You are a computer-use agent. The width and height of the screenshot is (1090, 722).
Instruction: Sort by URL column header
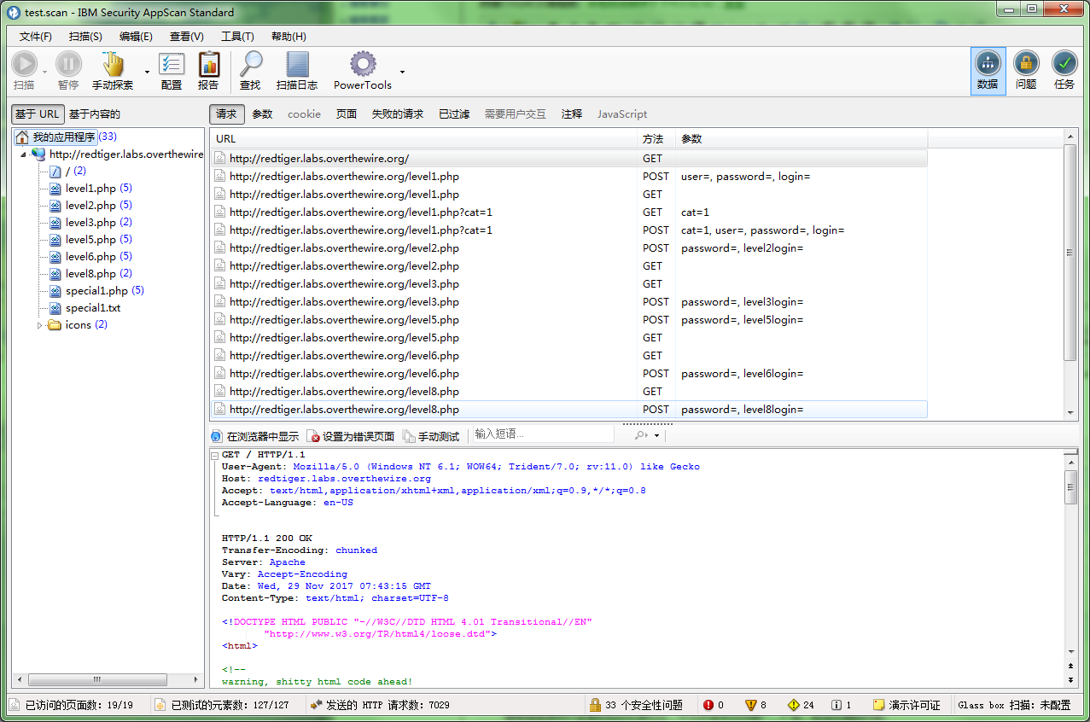point(423,139)
